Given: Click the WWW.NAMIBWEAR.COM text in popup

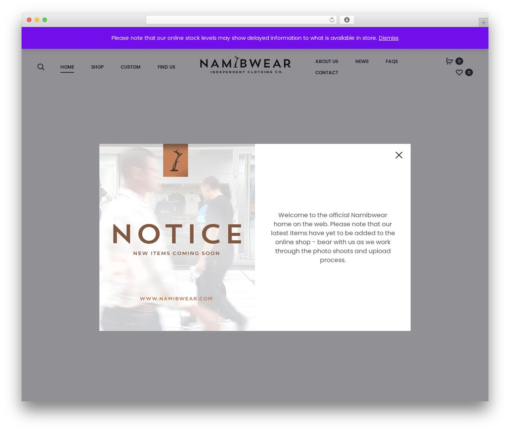Looking at the screenshot, I should [x=176, y=298].
